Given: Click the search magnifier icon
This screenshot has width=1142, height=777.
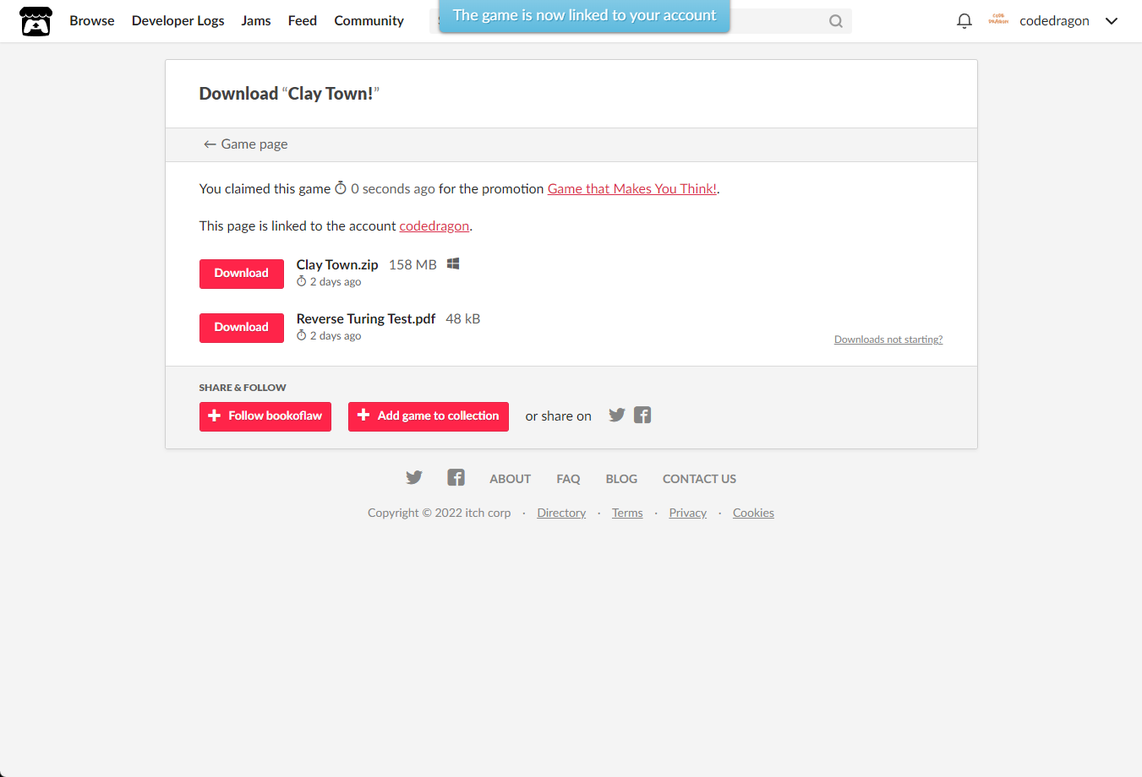Looking at the screenshot, I should coord(836,21).
